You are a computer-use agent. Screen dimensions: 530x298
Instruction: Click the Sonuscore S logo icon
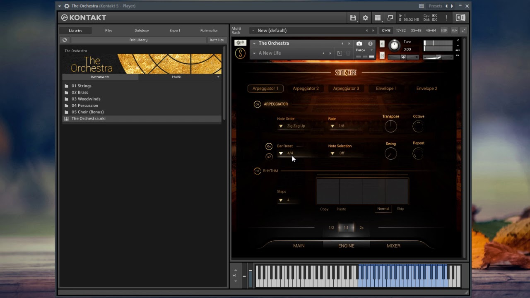click(x=240, y=53)
